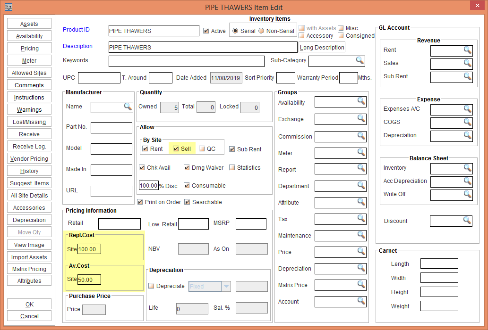The height and width of the screenshot is (330, 488).
Task: Click the Long Description button
Action: 322,47
